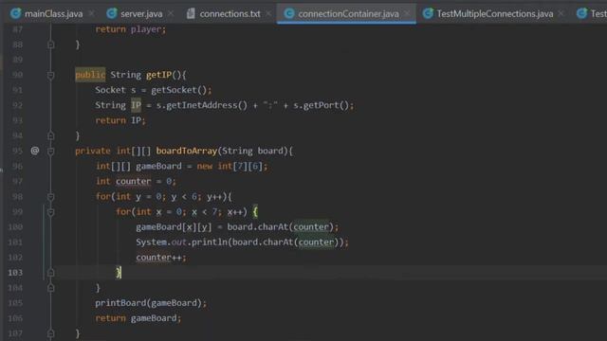The height and width of the screenshot is (341, 607).
Task: Click the TestMultipleConnections.java class icon
Action: (x=428, y=13)
